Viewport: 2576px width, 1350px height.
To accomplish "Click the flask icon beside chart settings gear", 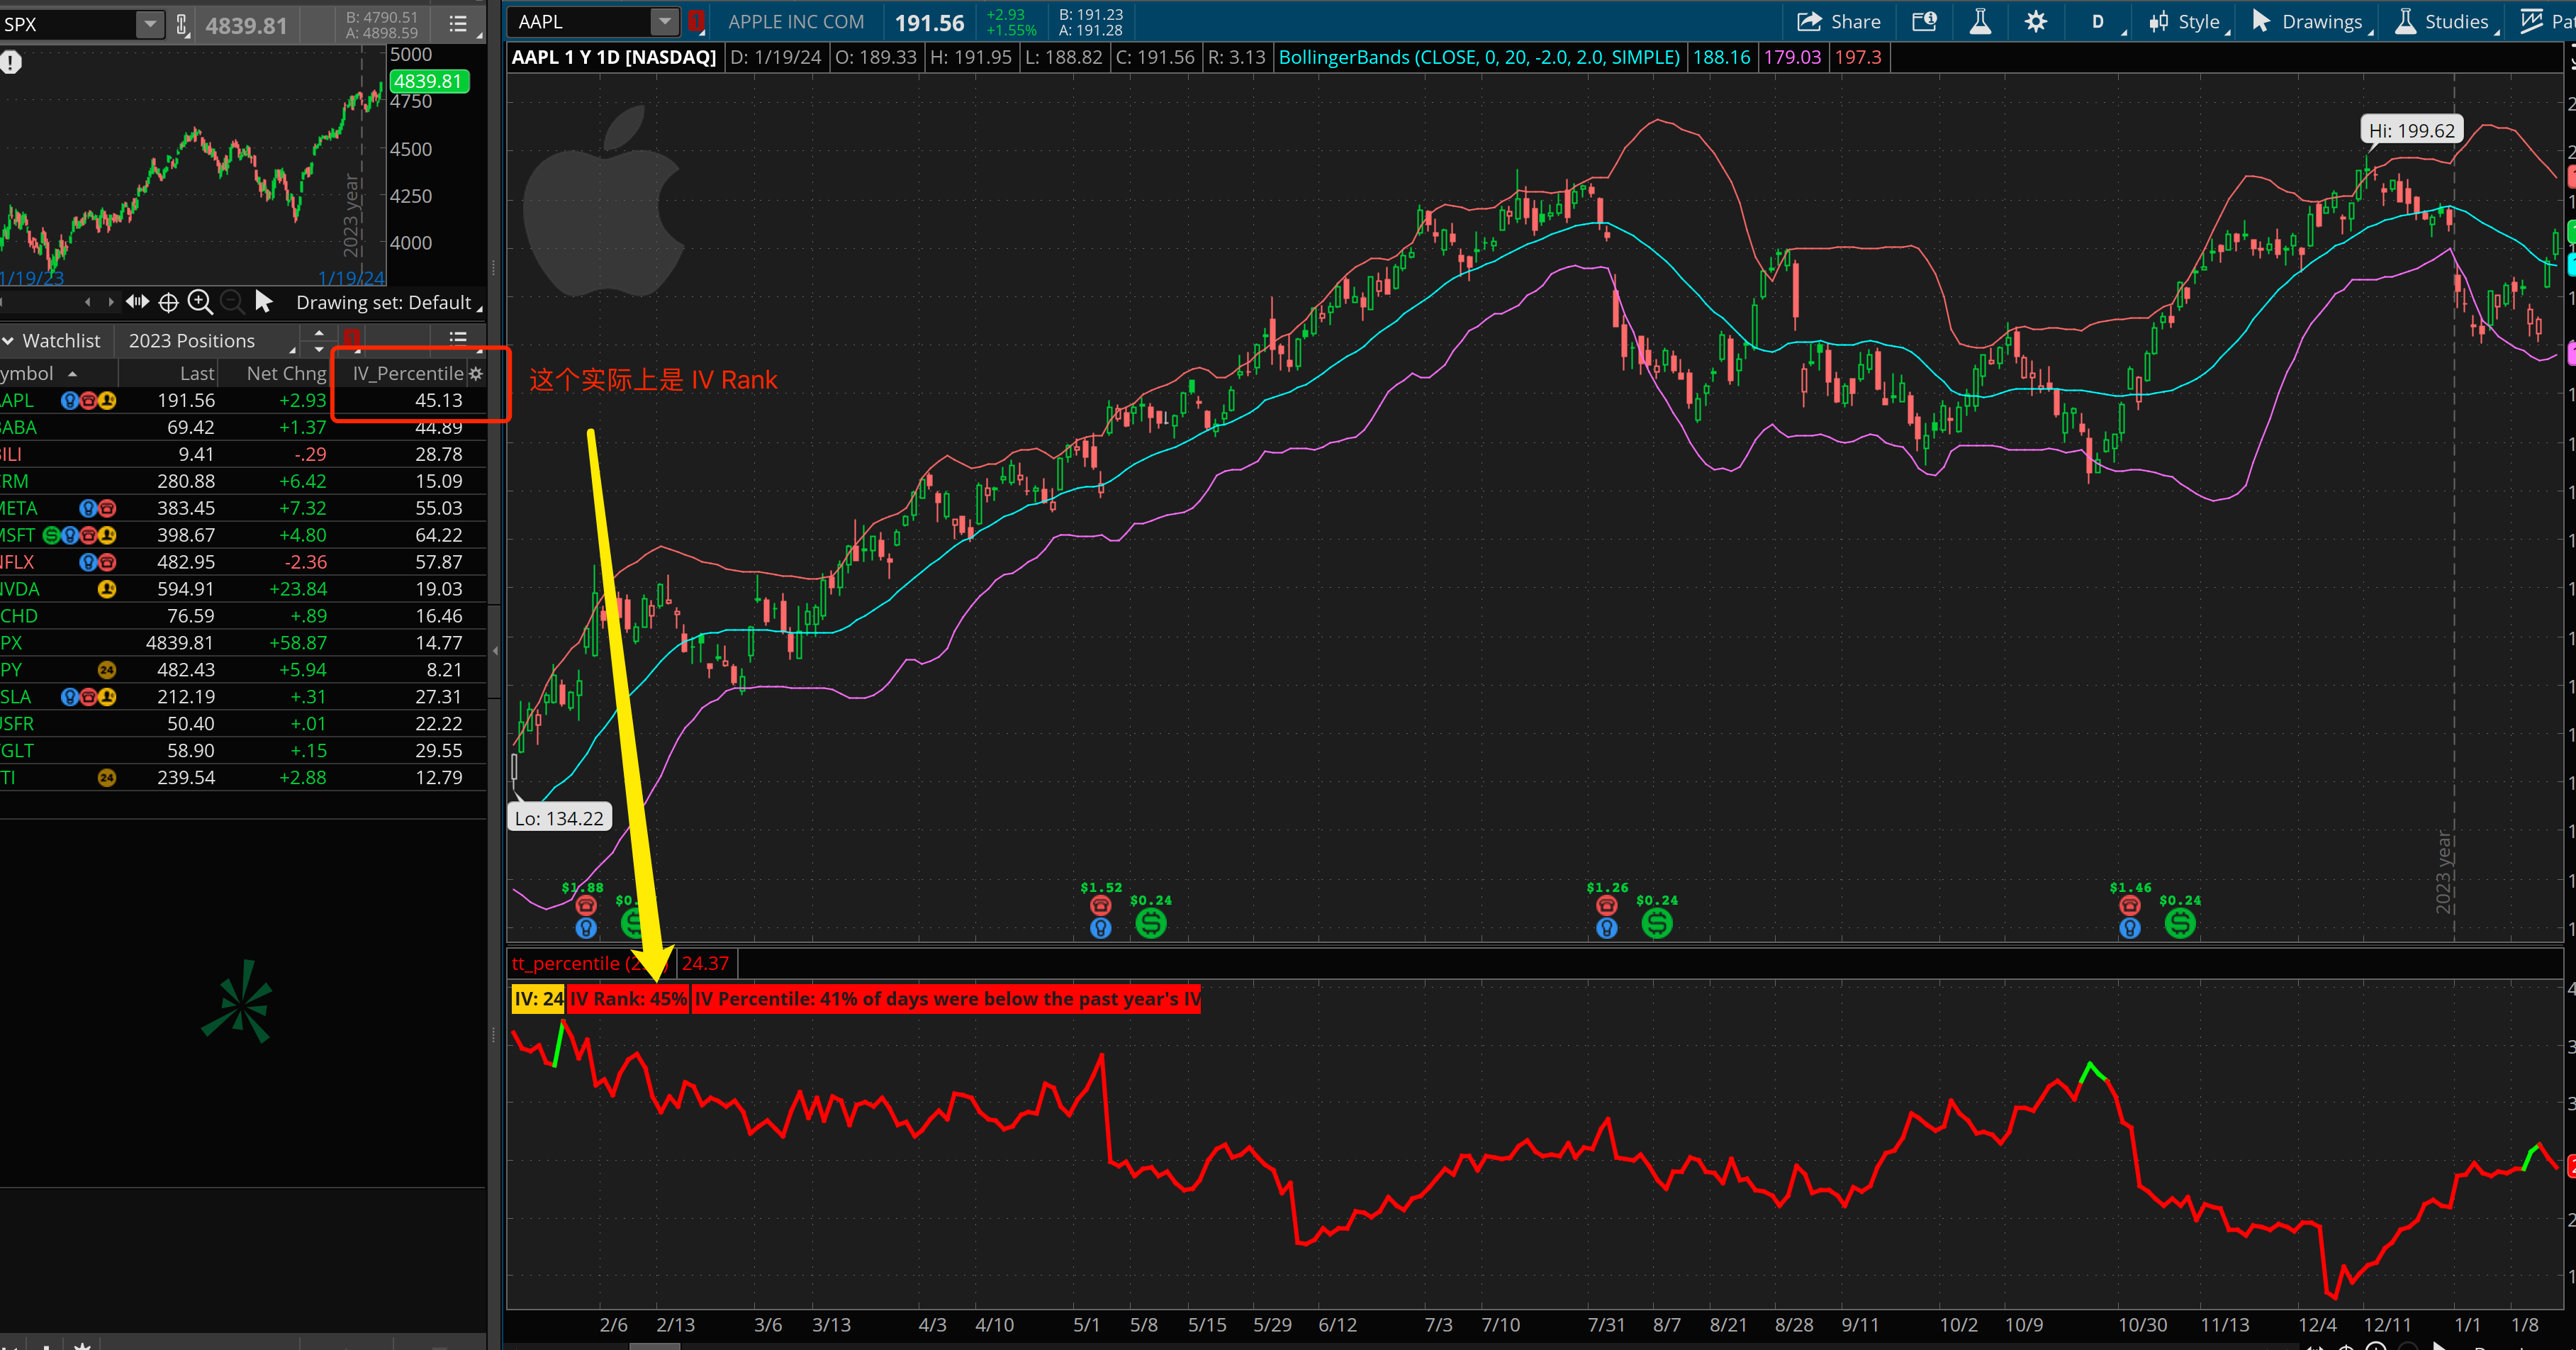I will [1980, 21].
